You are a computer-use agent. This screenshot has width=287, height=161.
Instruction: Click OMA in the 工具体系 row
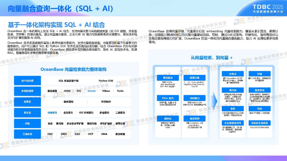(x=104, y=134)
